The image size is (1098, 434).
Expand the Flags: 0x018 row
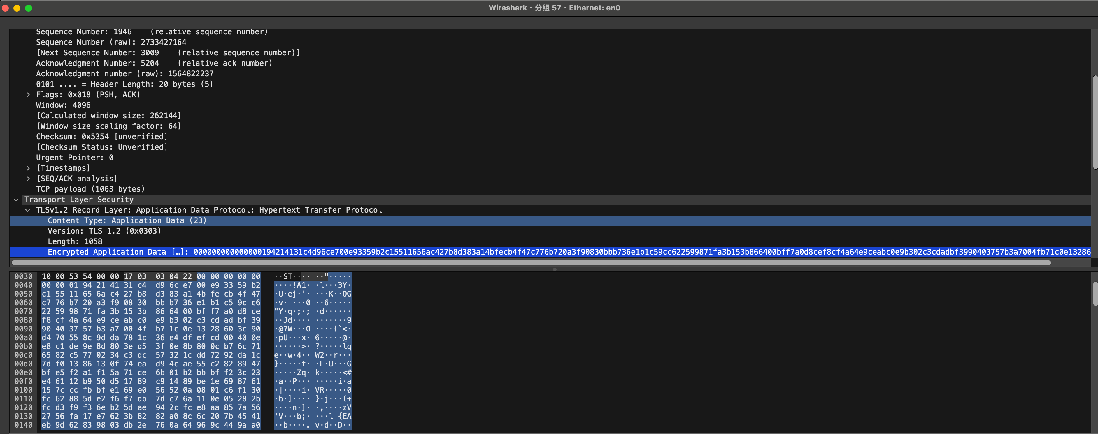pos(28,95)
